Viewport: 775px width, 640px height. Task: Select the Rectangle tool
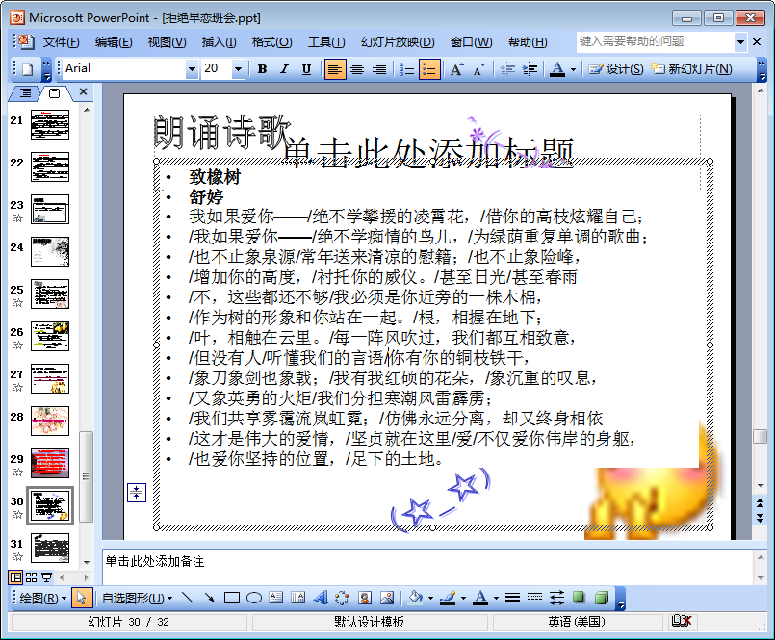[231, 598]
